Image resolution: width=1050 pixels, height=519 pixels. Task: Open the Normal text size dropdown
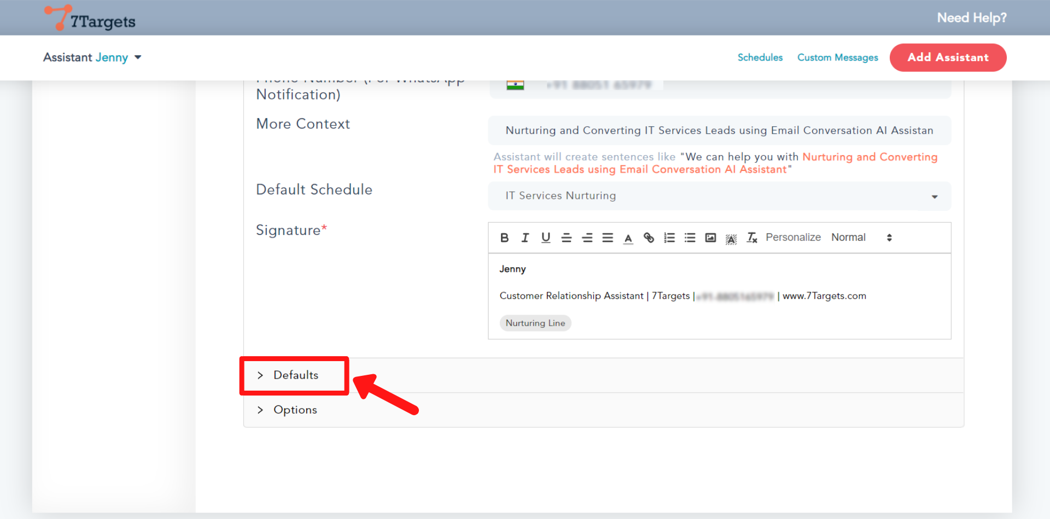point(861,238)
